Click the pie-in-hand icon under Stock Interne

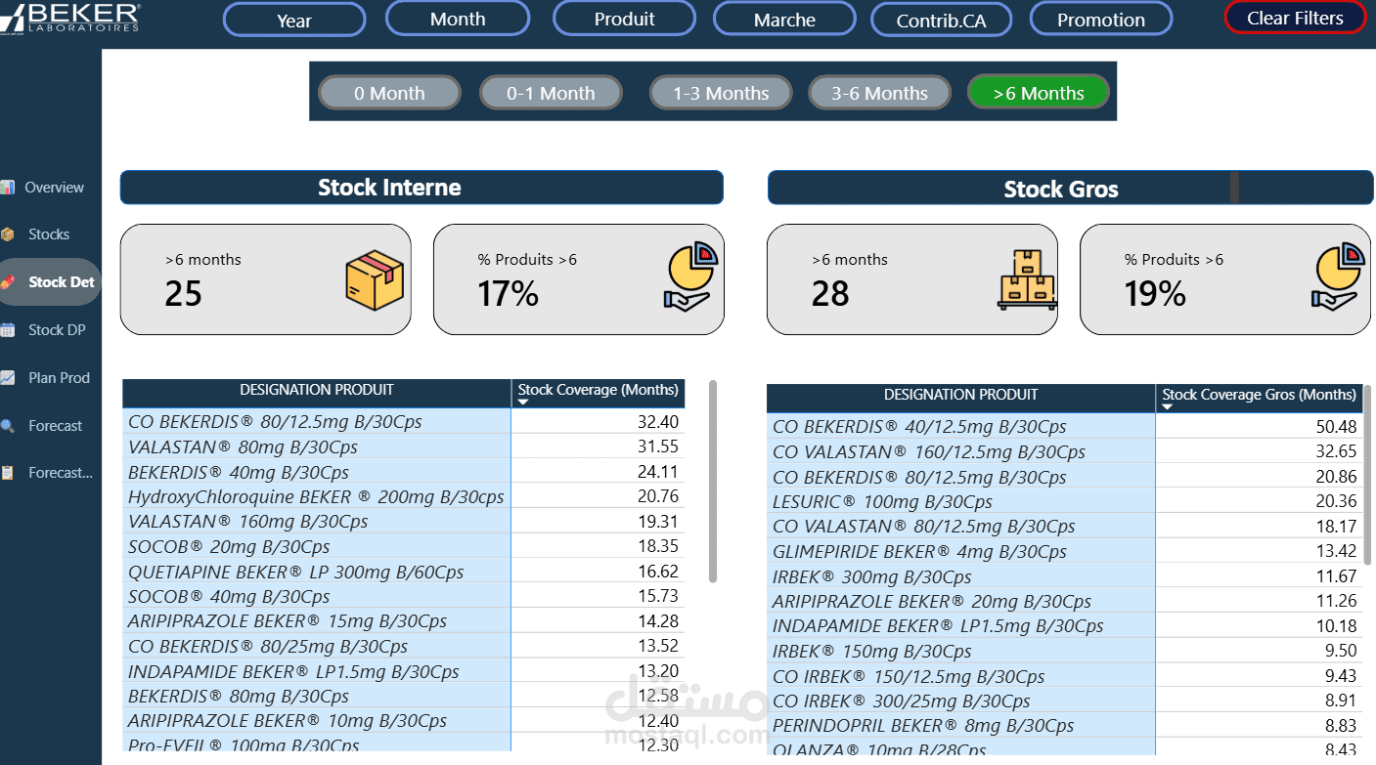click(x=689, y=278)
